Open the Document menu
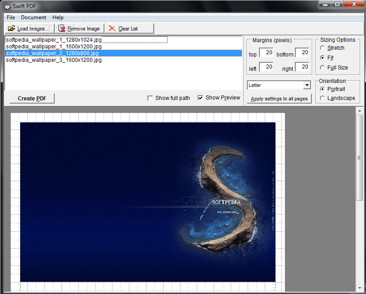The height and width of the screenshot is (294, 366). click(x=33, y=17)
